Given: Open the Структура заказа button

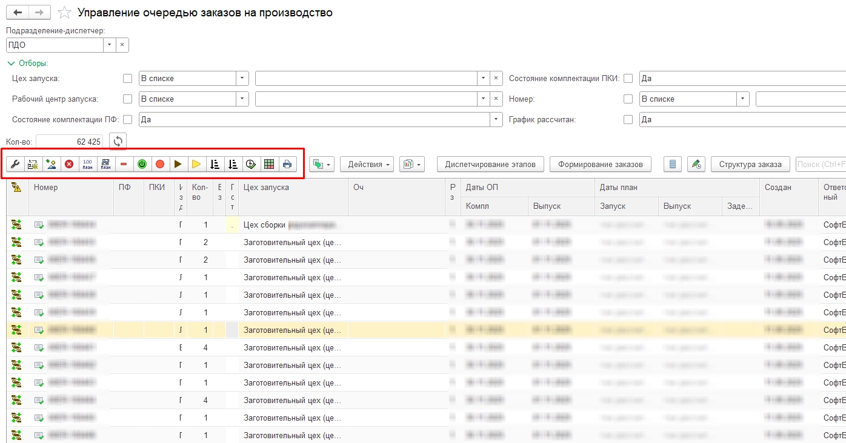Looking at the screenshot, I should pyautogui.click(x=750, y=164).
